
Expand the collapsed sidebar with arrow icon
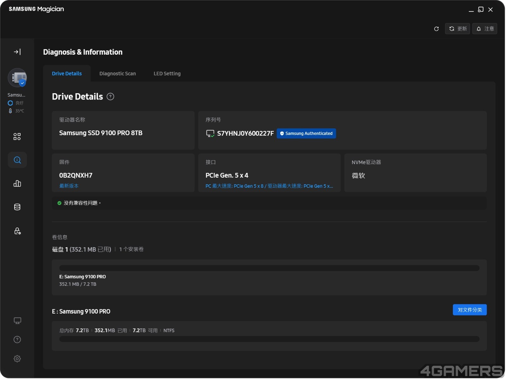pyautogui.click(x=17, y=52)
